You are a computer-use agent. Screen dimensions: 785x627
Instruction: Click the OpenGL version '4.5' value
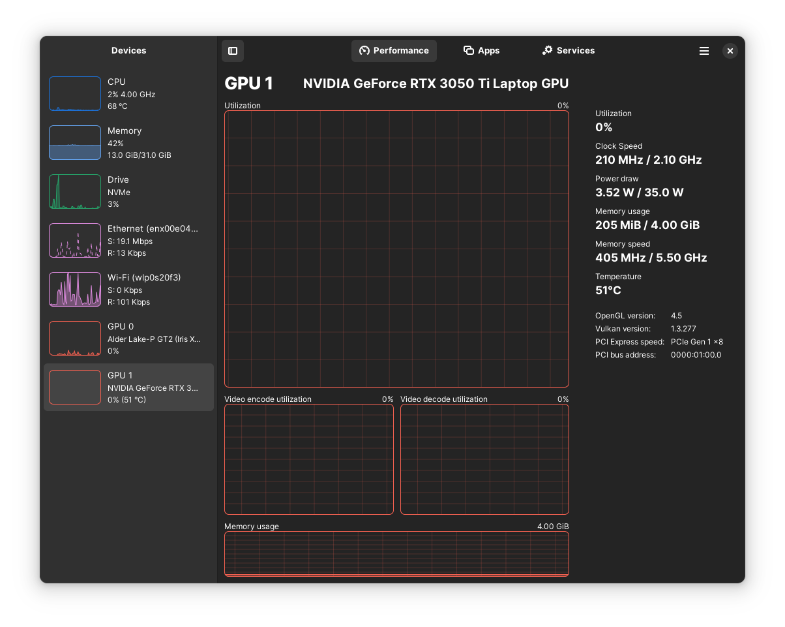click(x=676, y=316)
